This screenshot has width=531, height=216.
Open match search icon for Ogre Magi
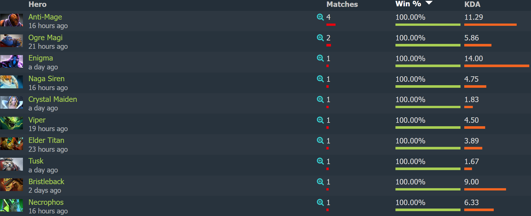click(320, 38)
